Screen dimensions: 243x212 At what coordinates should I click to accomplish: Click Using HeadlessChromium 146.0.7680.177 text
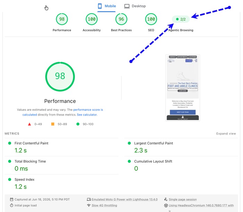[201, 205]
